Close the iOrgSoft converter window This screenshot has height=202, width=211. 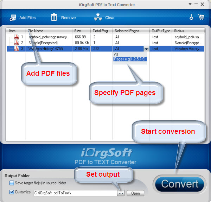pos(202,4)
